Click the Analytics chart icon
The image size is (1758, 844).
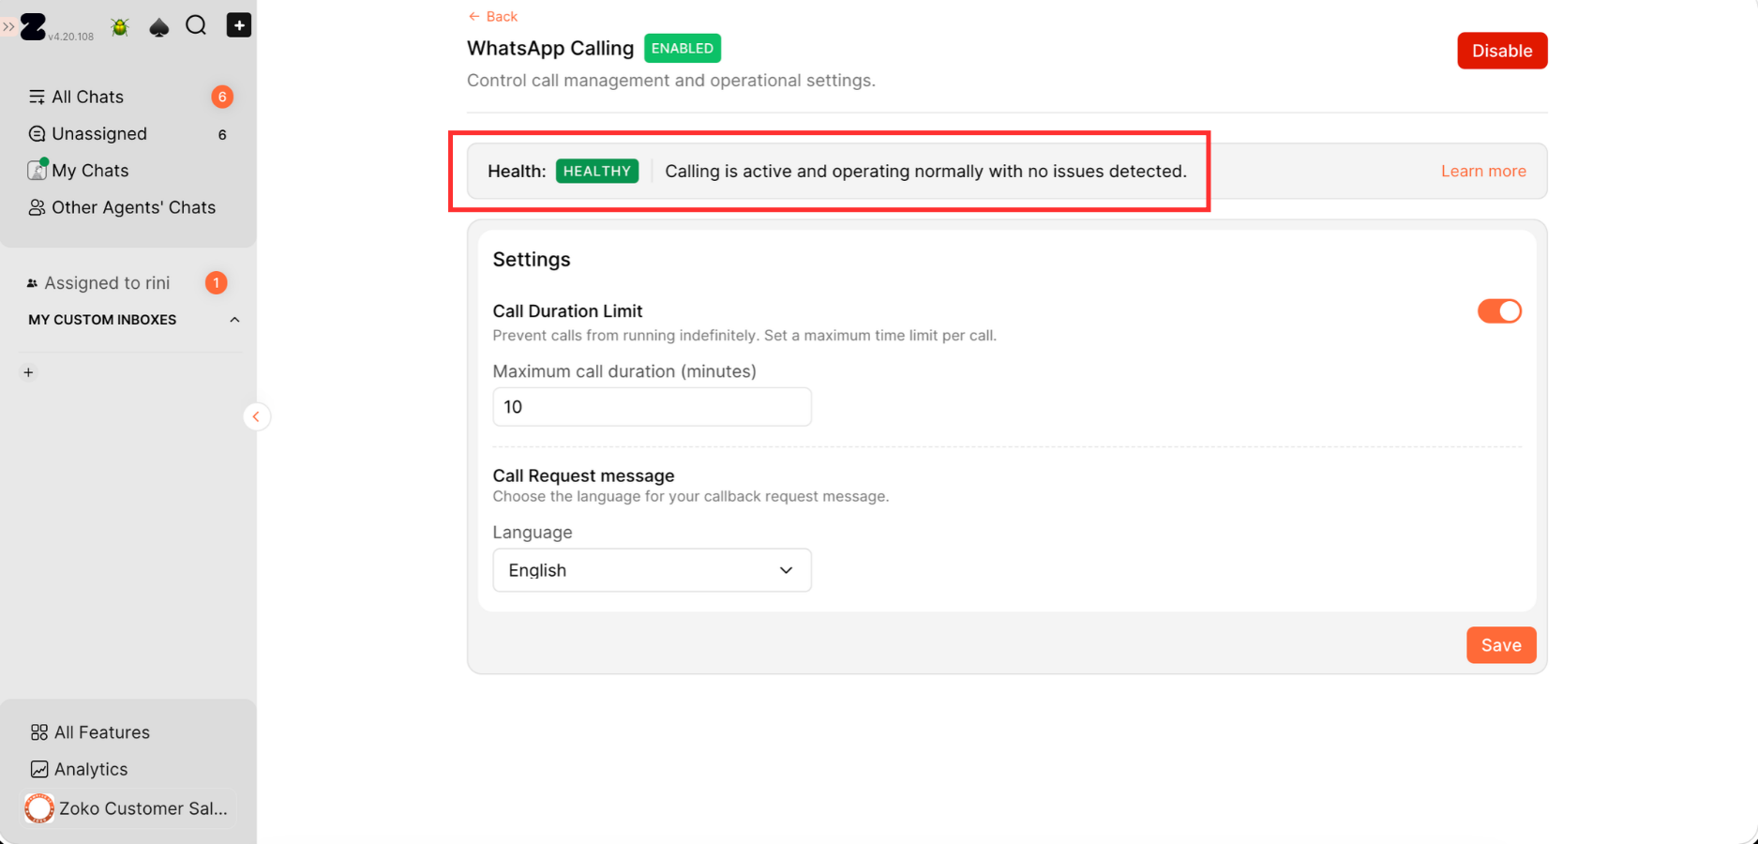point(39,769)
